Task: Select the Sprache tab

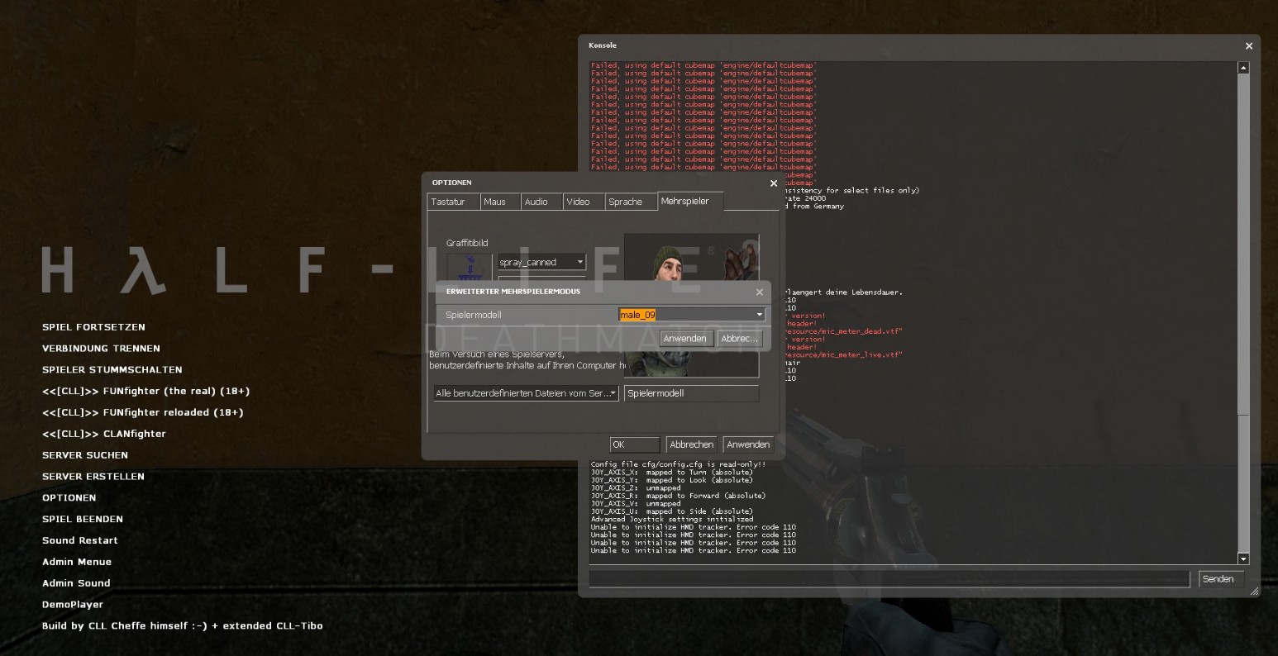Action: pyautogui.click(x=631, y=202)
